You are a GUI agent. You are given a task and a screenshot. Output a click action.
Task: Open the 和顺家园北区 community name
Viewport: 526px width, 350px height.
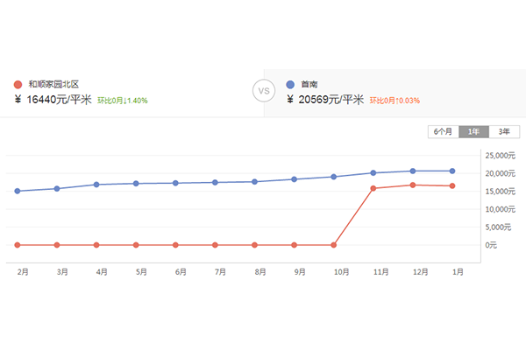tap(53, 84)
